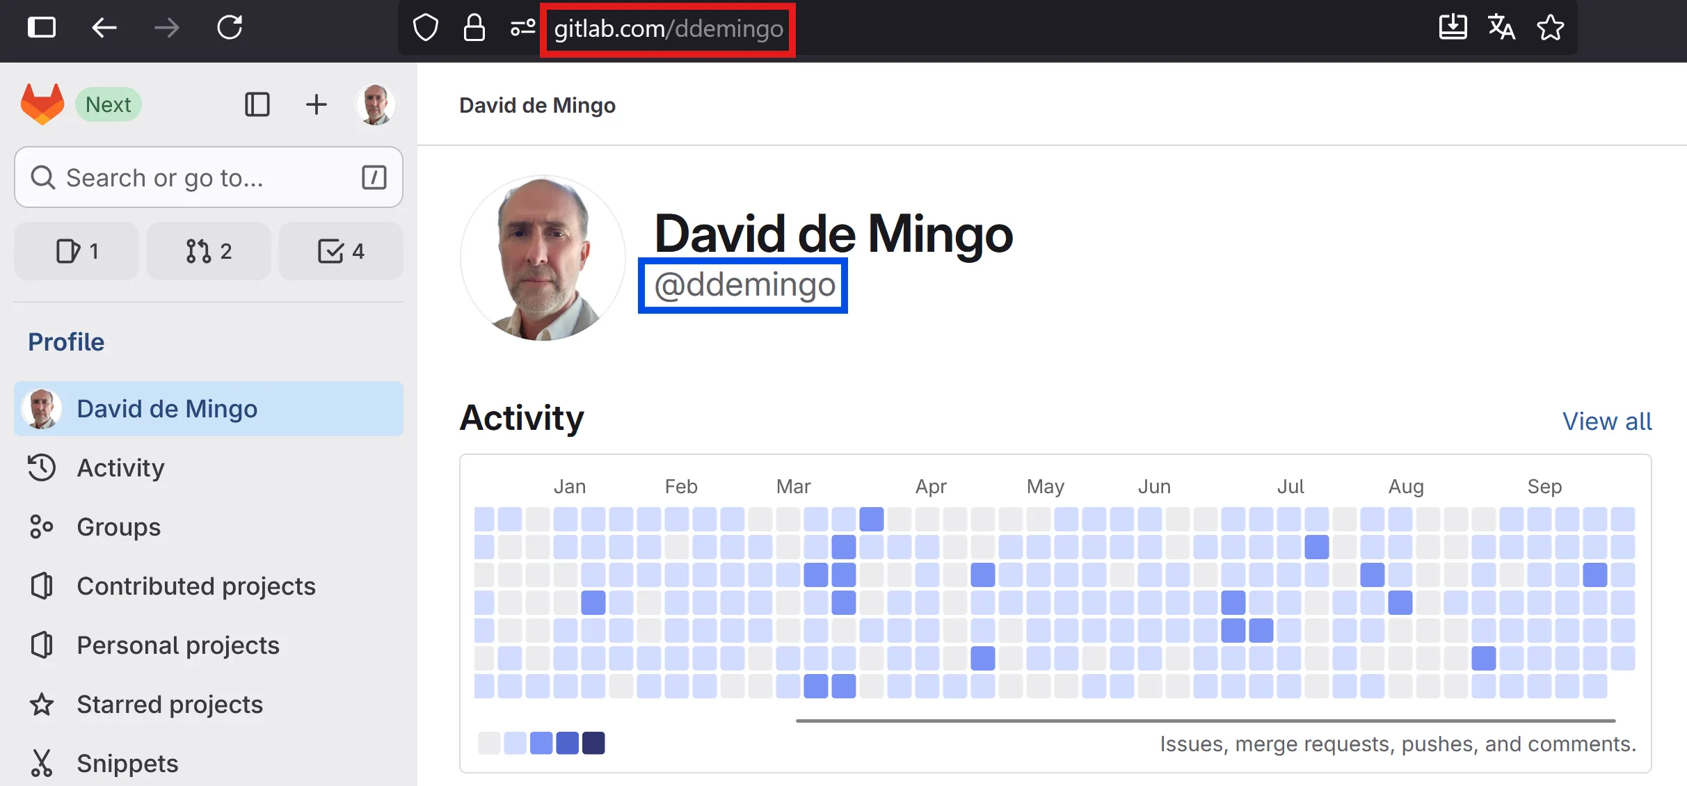Screen dimensions: 1687x786
Task: Open the create new plus menu
Action: click(x=317, y=104)
